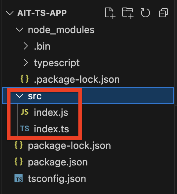Expand the typescript folder chevron
The image size is (177, 194).
pos(25,62)
